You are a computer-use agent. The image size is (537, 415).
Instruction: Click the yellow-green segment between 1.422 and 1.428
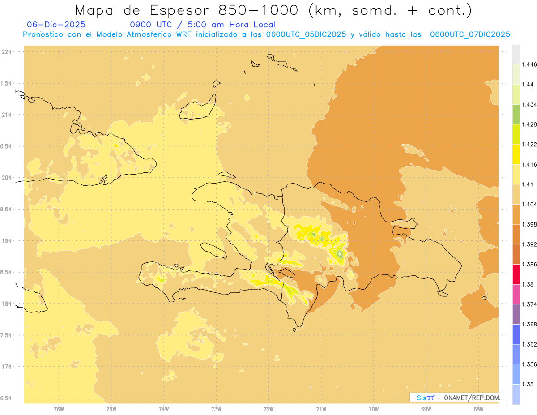click(x=516, y=134)
